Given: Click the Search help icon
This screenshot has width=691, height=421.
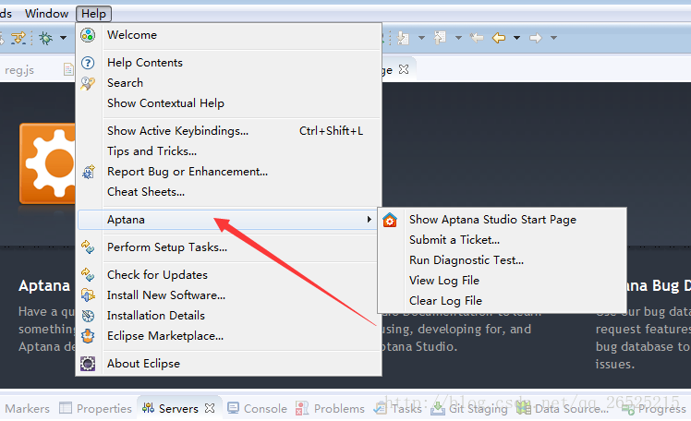Looking at the screenshot, I should pos(88,83).
